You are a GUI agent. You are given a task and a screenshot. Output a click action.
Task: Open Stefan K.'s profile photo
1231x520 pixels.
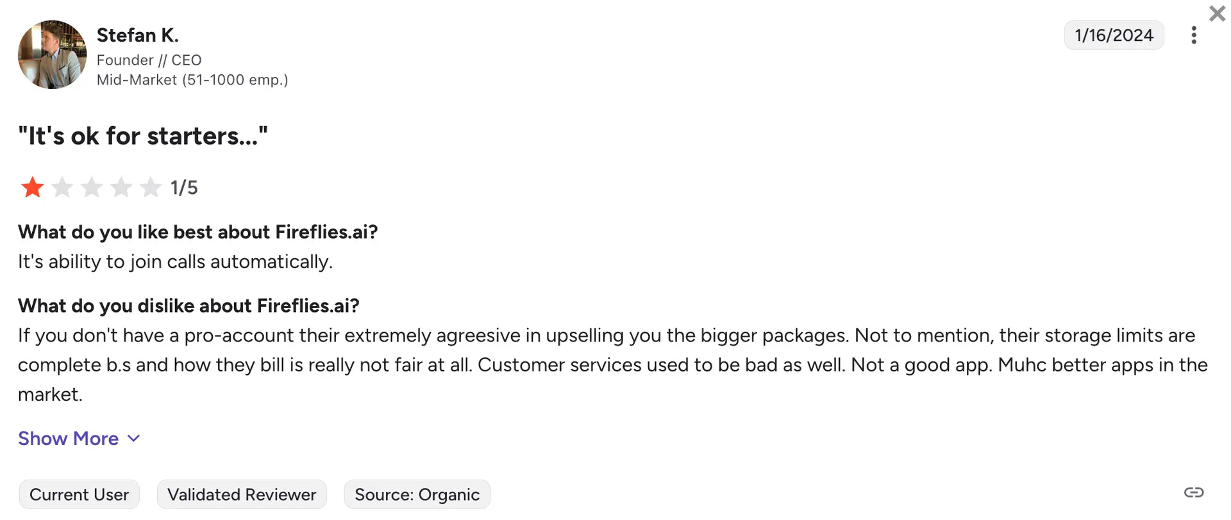coord(52,54)
